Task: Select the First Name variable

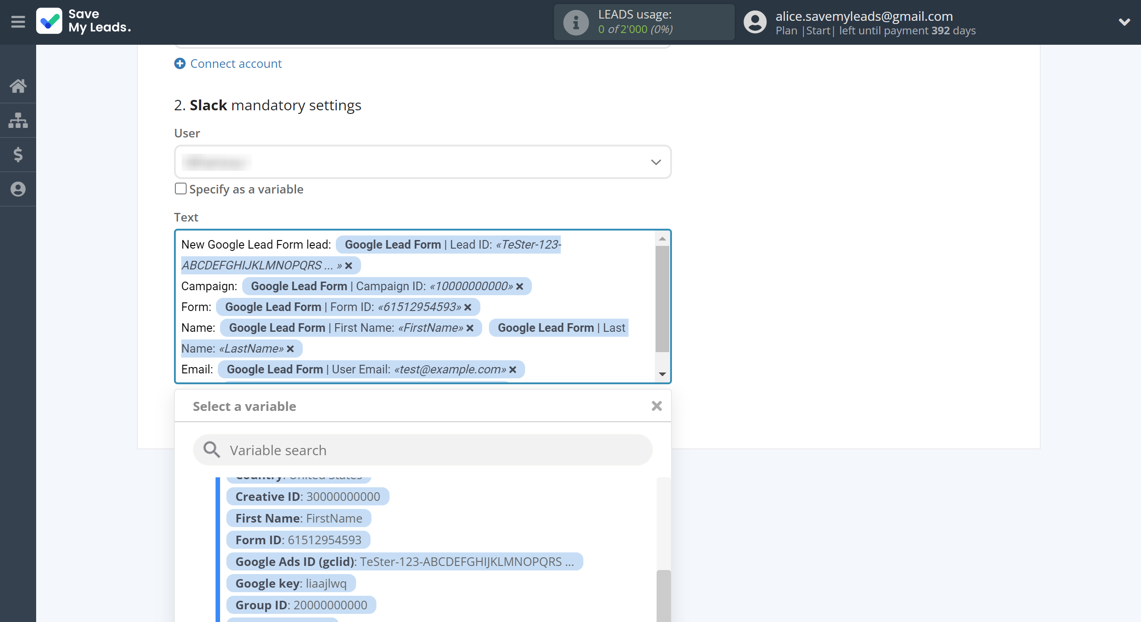Action: (299, 518)
